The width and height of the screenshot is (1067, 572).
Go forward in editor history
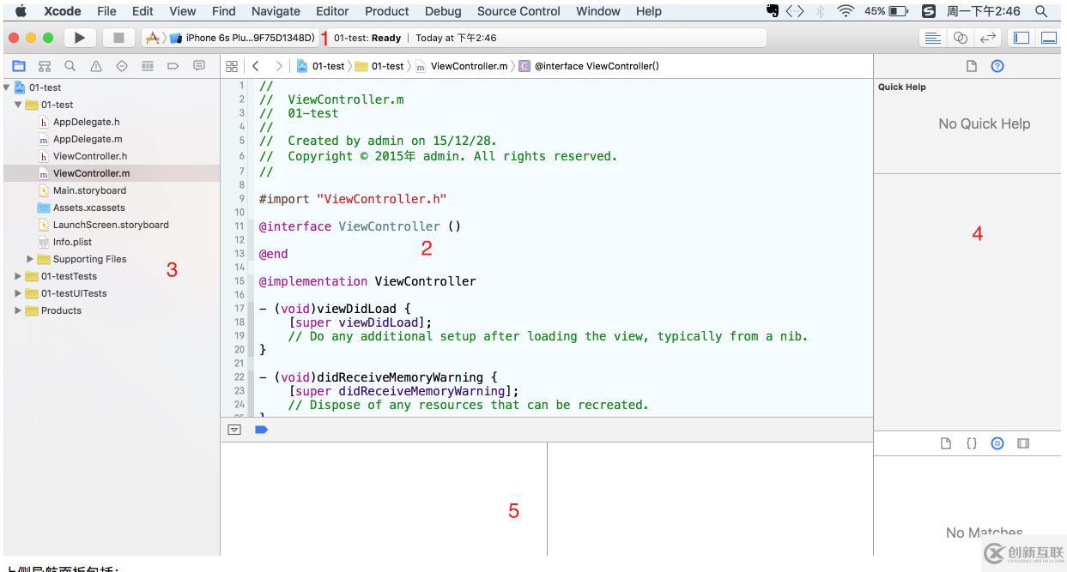coord(278,66)
